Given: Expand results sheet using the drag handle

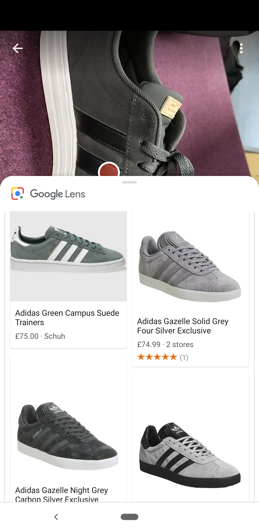Looking at the screenshot, I should [x=129, y=182].
